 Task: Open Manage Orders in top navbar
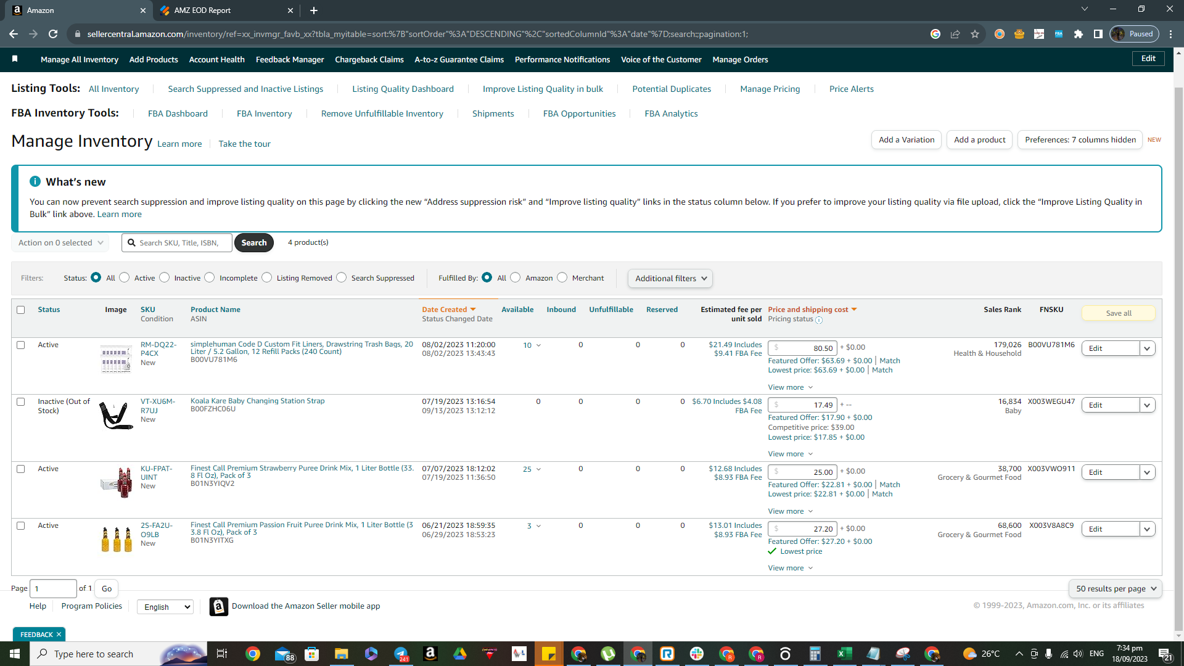click(x=740, y=59)
